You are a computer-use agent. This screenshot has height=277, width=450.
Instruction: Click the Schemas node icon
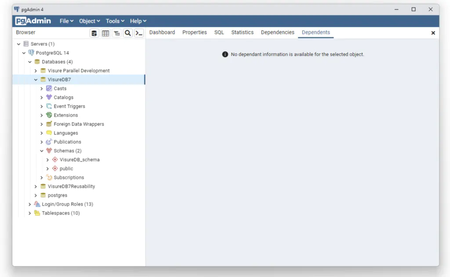[49, 150]
